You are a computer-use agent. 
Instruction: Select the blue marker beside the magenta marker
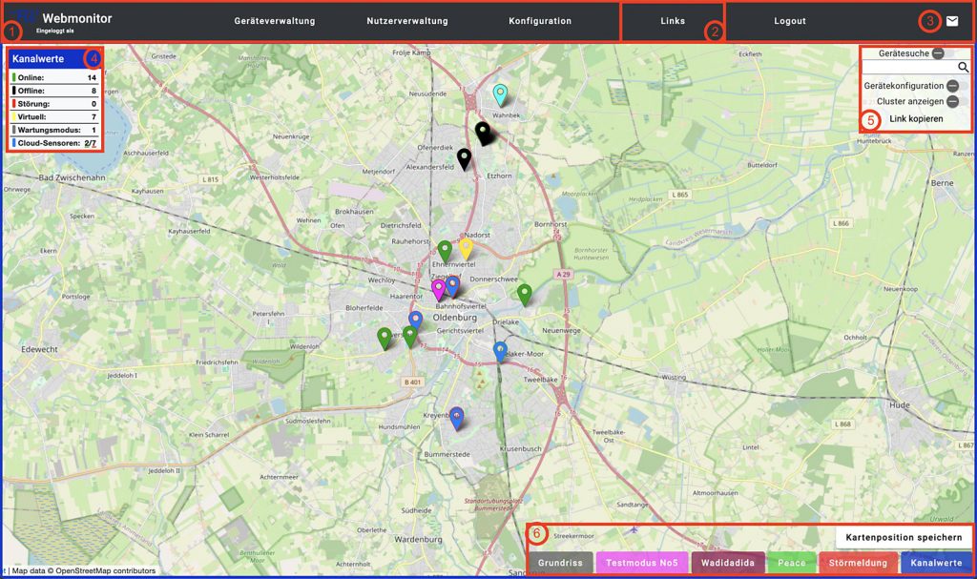click(x=452, y=287)
